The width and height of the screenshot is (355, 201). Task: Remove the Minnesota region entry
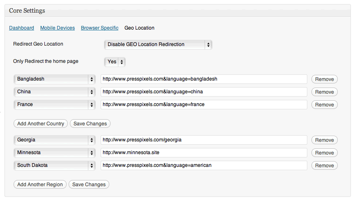[x=325, y=153]
